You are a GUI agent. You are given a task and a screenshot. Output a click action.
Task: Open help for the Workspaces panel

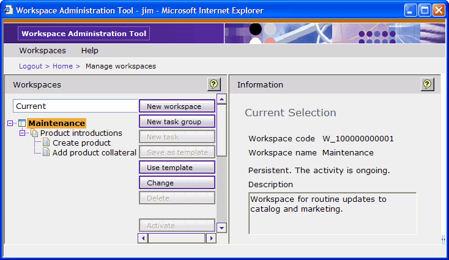click(x=213, y=84)
